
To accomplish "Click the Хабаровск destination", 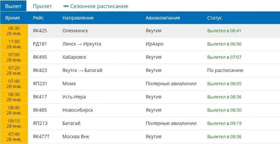I will pyautogui.click(x=74, y=57).
